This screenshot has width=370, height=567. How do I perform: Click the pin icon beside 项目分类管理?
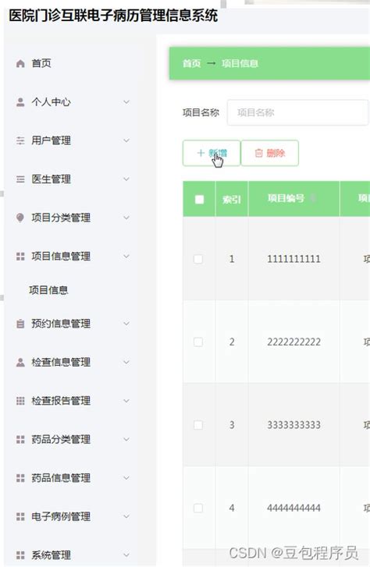pos(20,218)
